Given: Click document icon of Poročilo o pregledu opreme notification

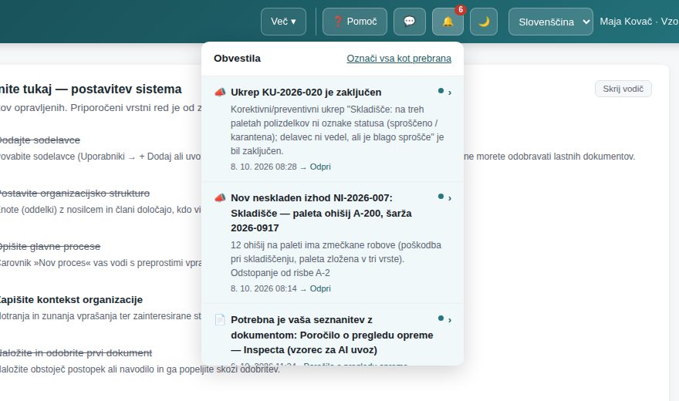Looking at the screenshot, I should [220, 320].
